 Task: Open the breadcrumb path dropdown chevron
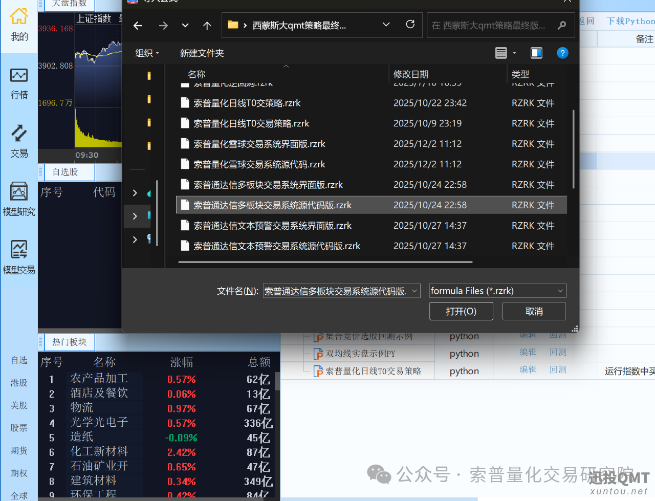pyautogui.click(x=386, y=25)
